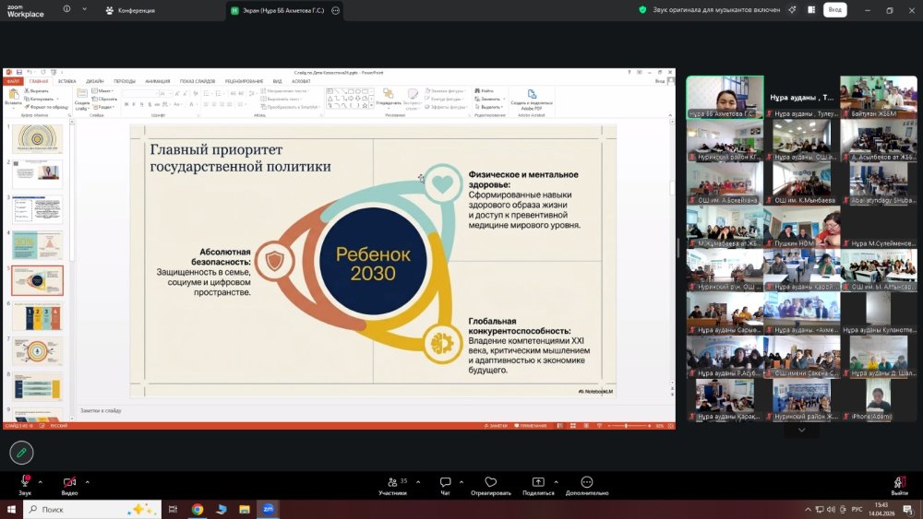This screenshot has height=519, width=923.
Task: Click the slideshow view icon in the status bar
Action: (x=599, y=426)
